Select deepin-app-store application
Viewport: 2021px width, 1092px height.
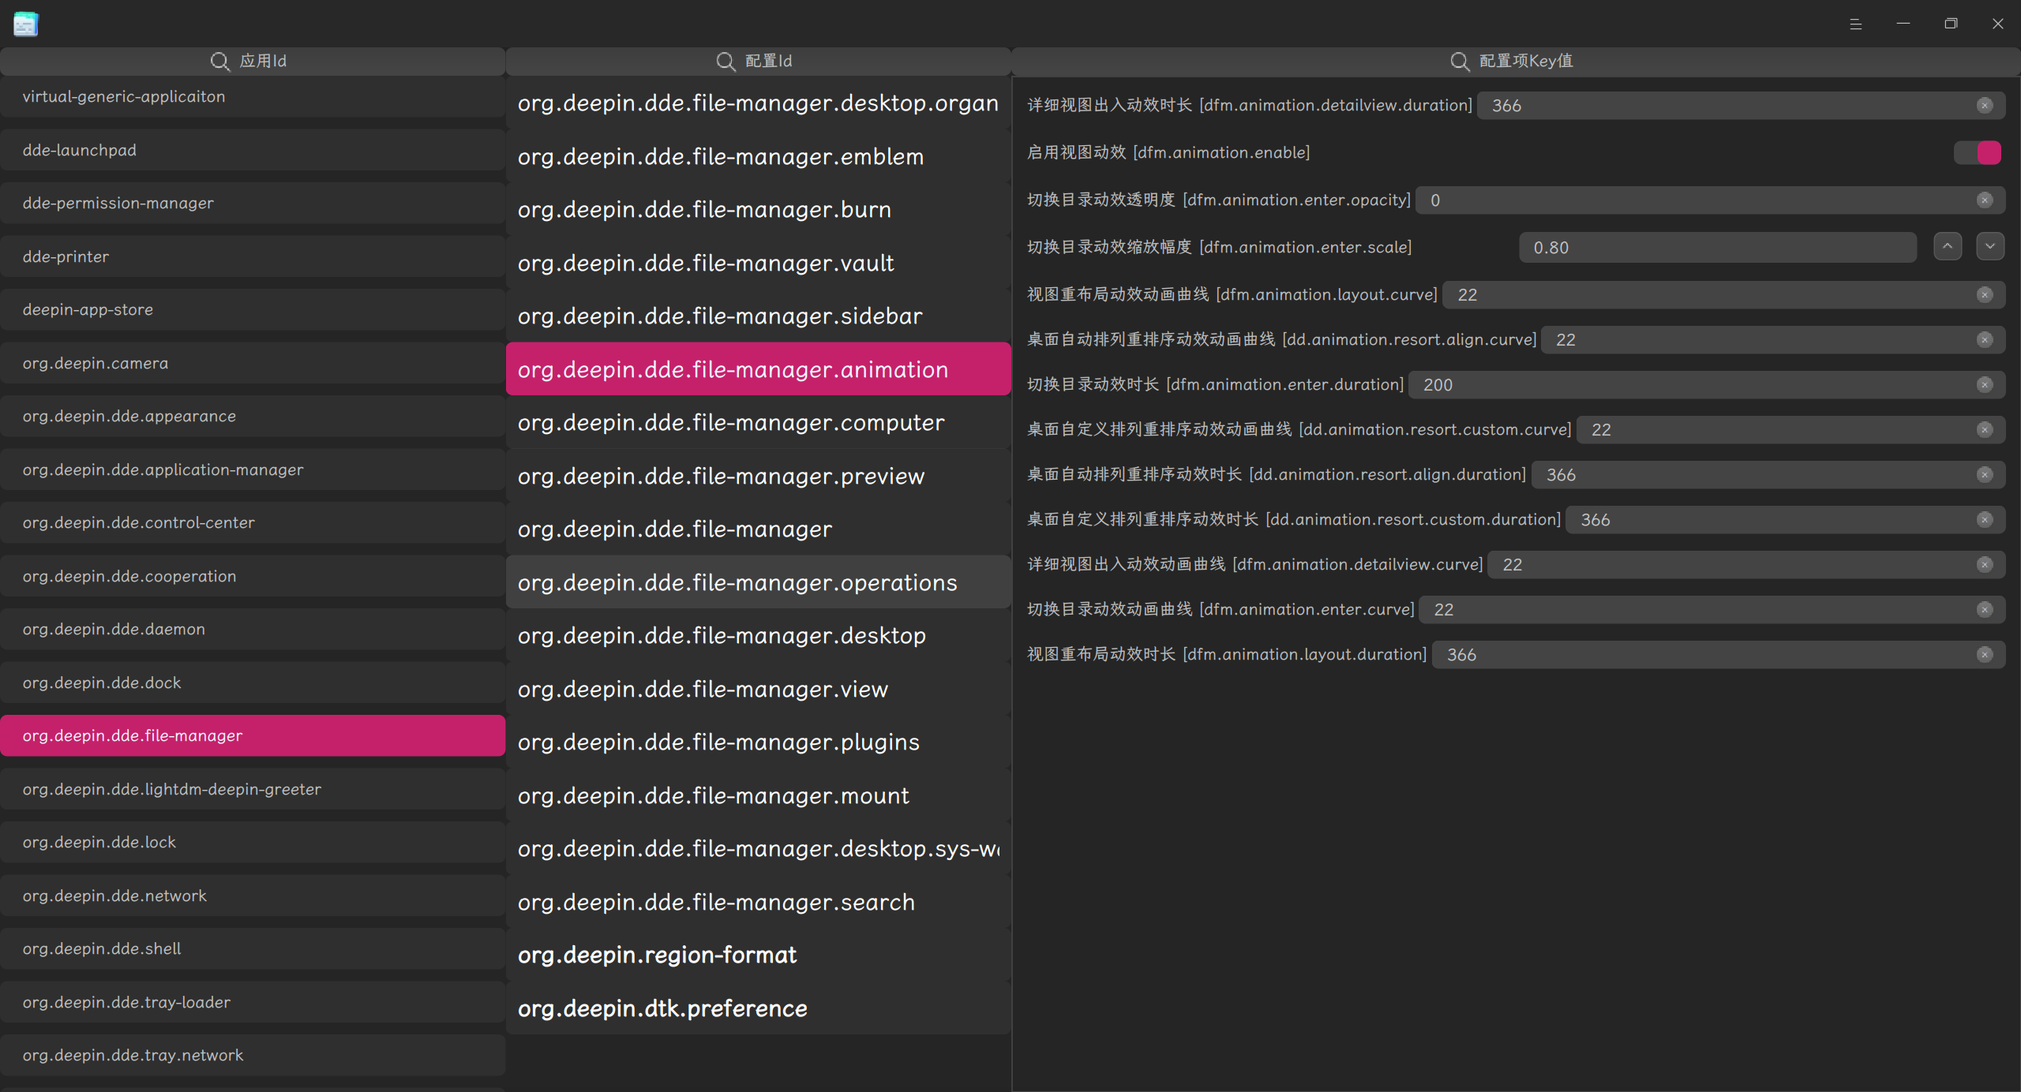click(253, 309)
